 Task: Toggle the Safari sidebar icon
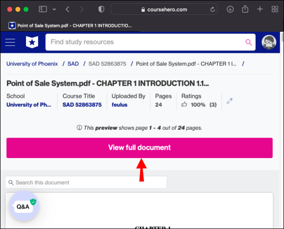(43, 9)
